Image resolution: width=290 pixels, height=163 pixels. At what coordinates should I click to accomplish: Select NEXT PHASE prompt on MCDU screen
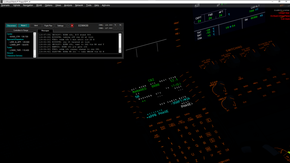point(186,105)
